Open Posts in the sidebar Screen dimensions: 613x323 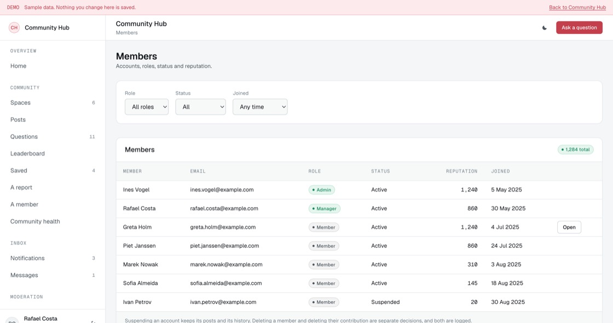click(x=53, y=120)
